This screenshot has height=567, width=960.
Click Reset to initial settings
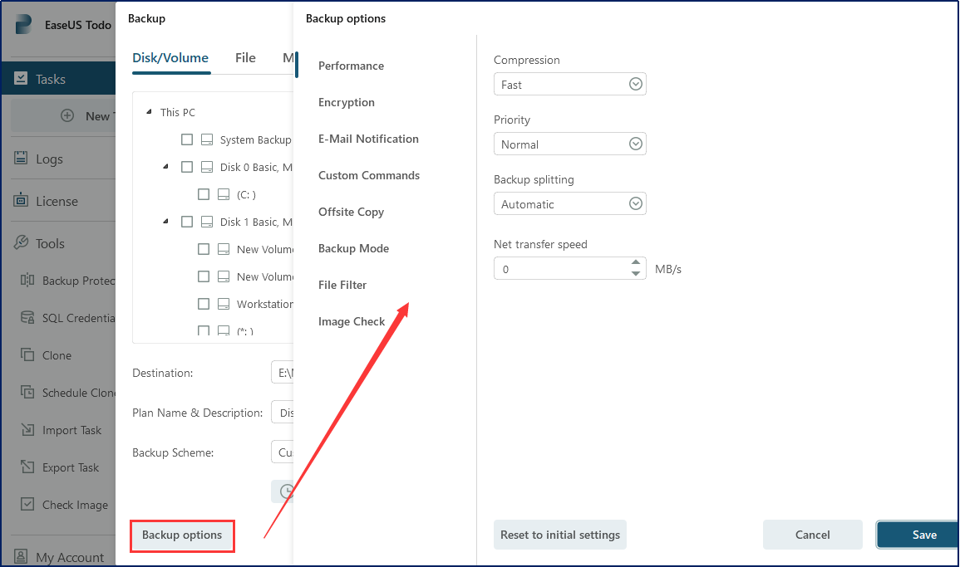coord(560,535)
